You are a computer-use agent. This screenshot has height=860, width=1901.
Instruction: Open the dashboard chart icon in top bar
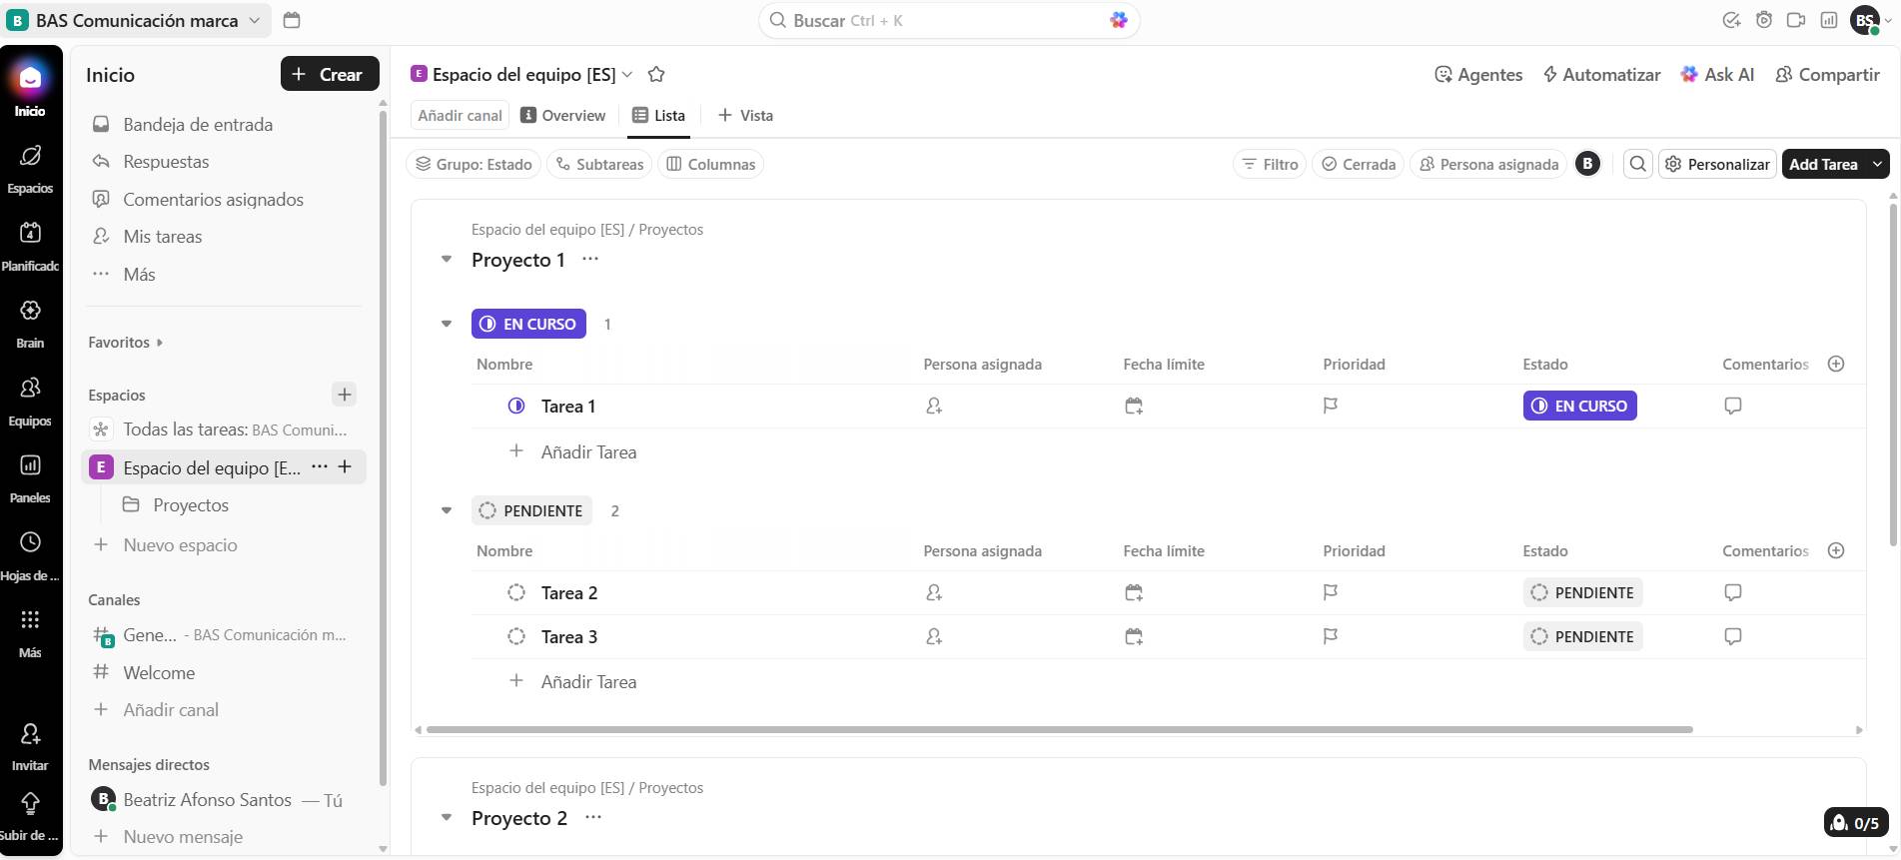click(x=1829, y=20)
